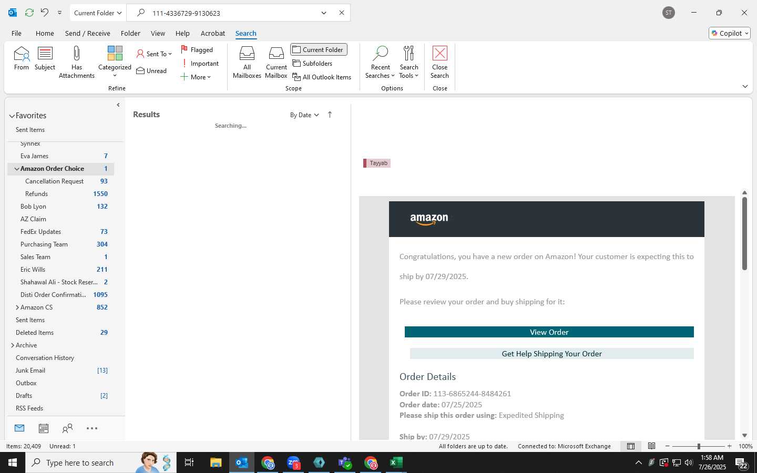Open Microsoft Teams from taskbar

pos(345,462)
